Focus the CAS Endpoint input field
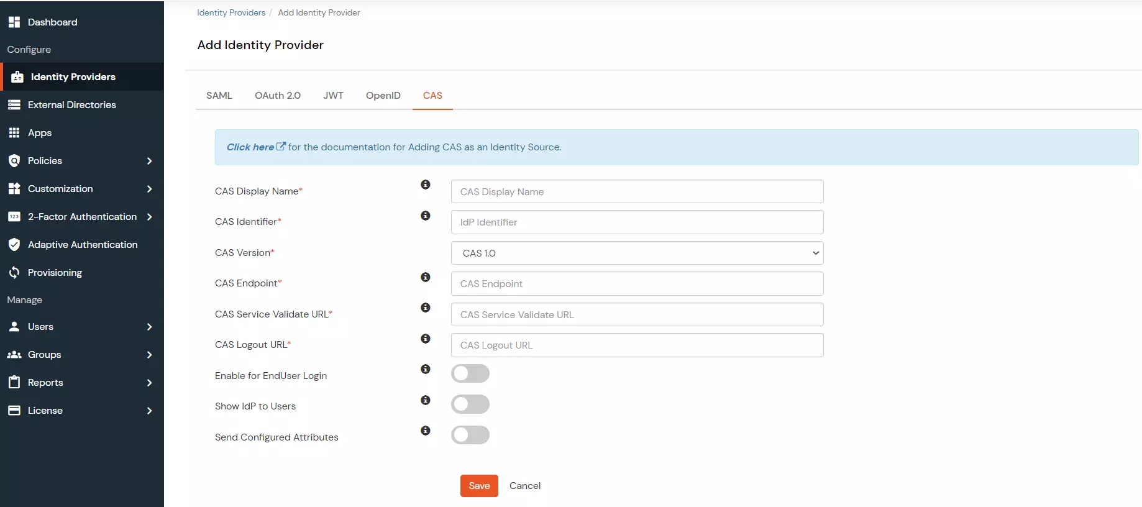This screenshot has height=507, width=1142. tap(637, 284)
